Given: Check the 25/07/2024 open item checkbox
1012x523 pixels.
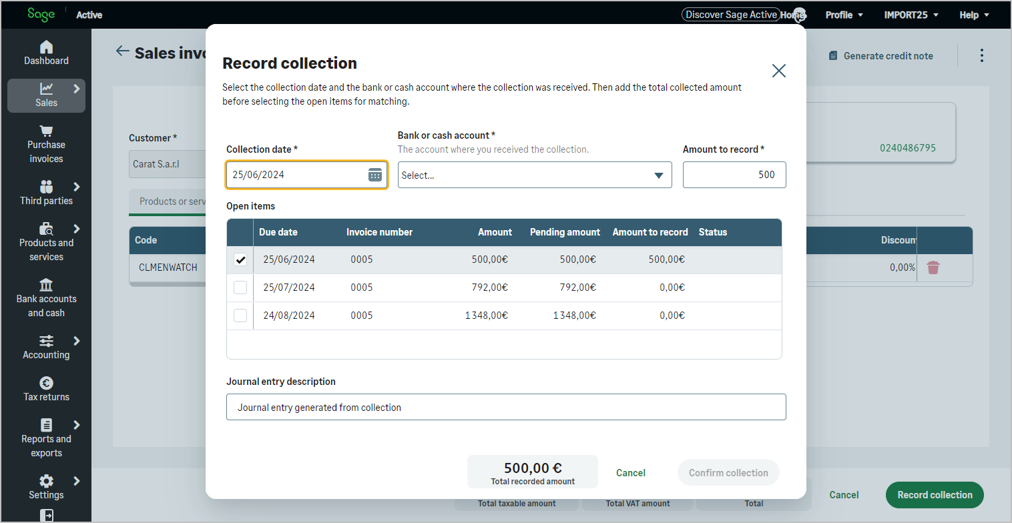Looking at the screenshot, I should click(240, 288).
